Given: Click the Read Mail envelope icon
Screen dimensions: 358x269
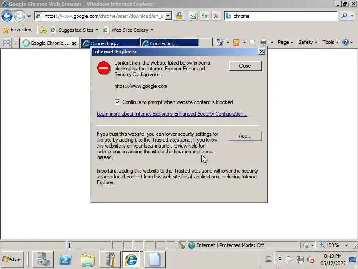Looking at the screenshot, I should click(253, 42).
